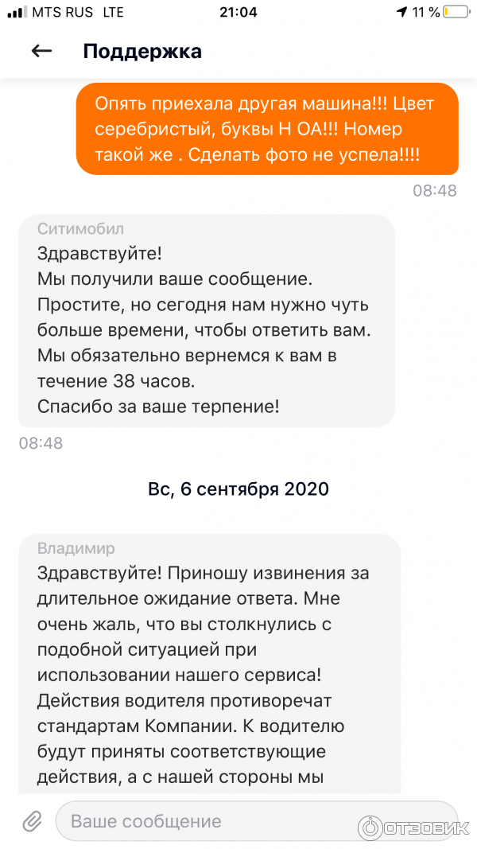Open the attachment paperclip icon
The image size is (477, 849).
[31, 820]
